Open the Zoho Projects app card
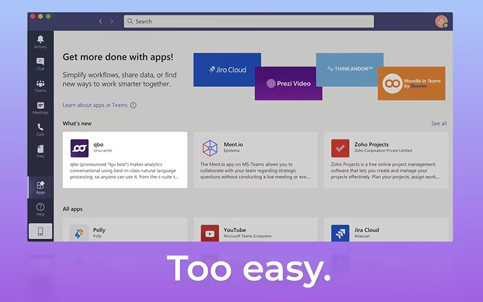The image size is (483, 302). (x=386, y=160)
